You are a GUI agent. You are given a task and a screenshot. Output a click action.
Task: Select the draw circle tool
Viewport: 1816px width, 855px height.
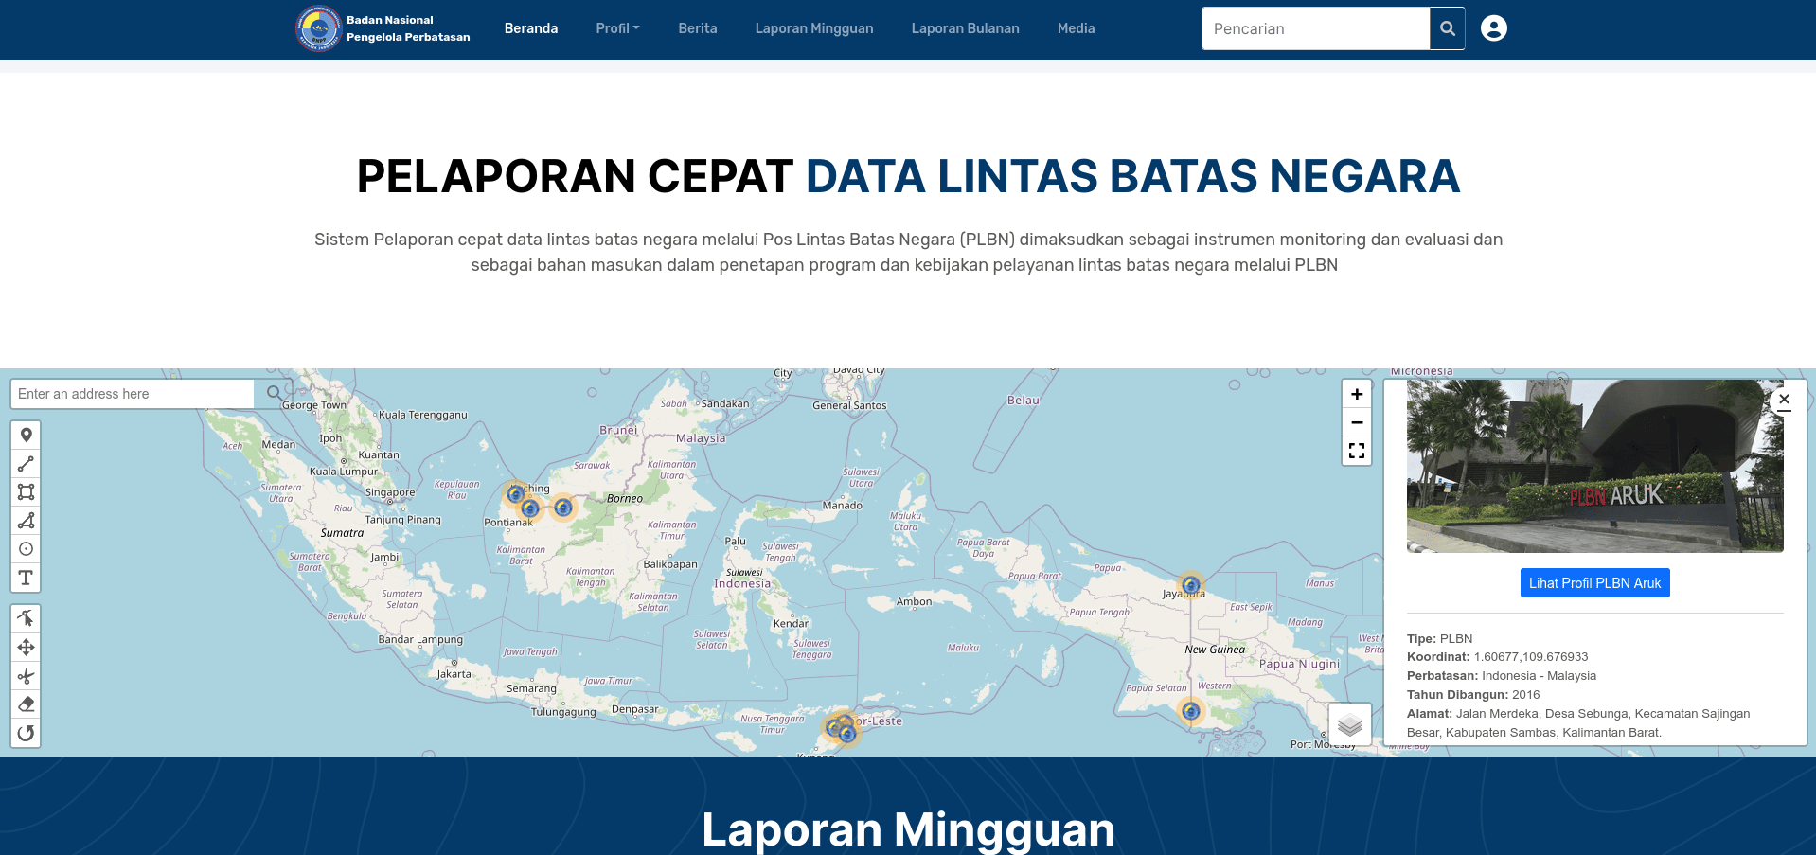coord(27,549)
